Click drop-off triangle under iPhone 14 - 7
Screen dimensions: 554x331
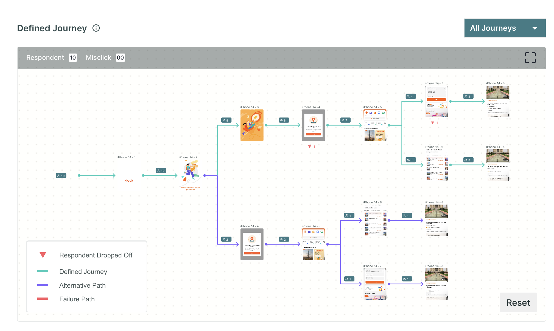pos(433,123)
